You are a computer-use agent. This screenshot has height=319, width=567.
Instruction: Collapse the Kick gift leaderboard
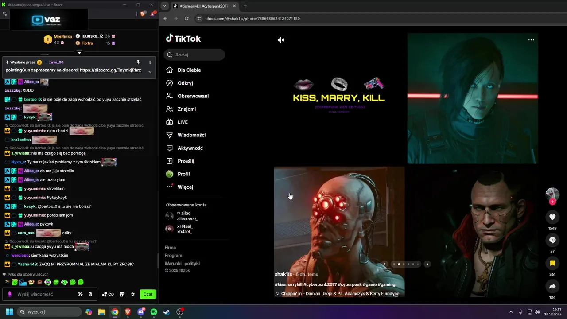point(79,51)
